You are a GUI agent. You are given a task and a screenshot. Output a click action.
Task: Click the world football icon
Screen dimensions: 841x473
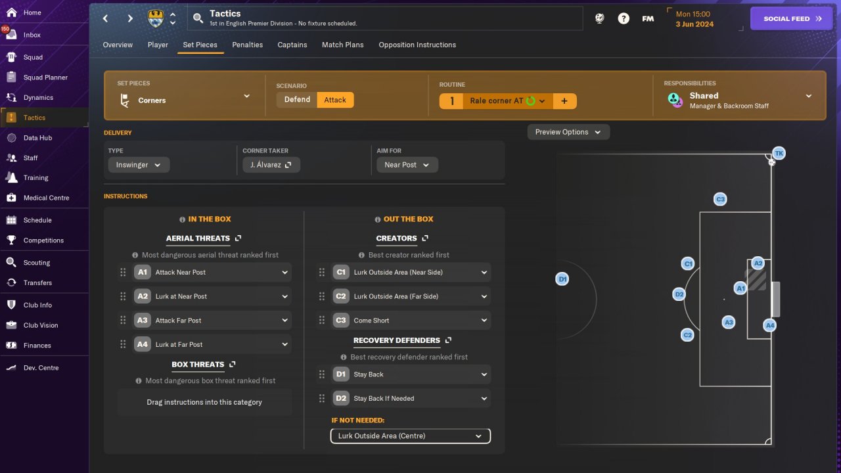pos(599,18)
